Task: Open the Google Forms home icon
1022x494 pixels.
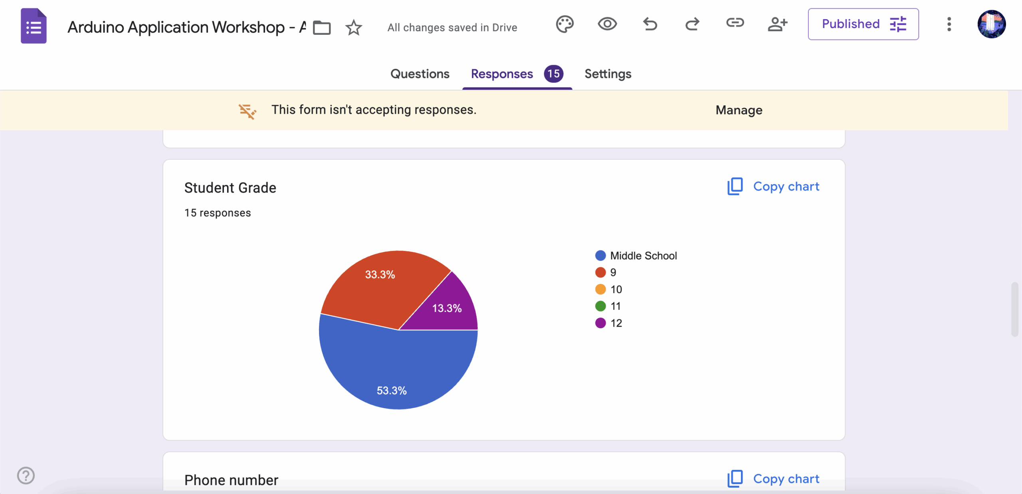Action: [34, 26]
